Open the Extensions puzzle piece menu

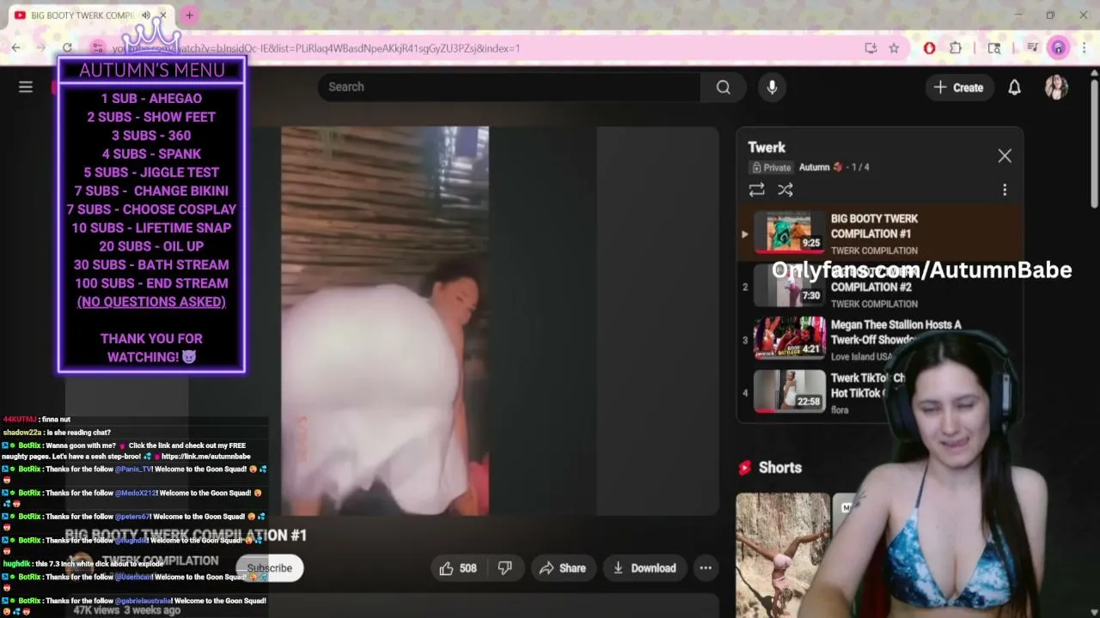pyautogui.click(x=955, y=48)
